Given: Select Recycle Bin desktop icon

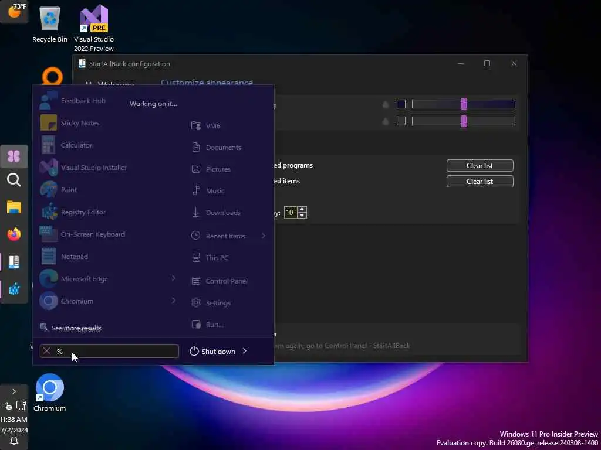Looking at the screenshot, I should [50, 23].
